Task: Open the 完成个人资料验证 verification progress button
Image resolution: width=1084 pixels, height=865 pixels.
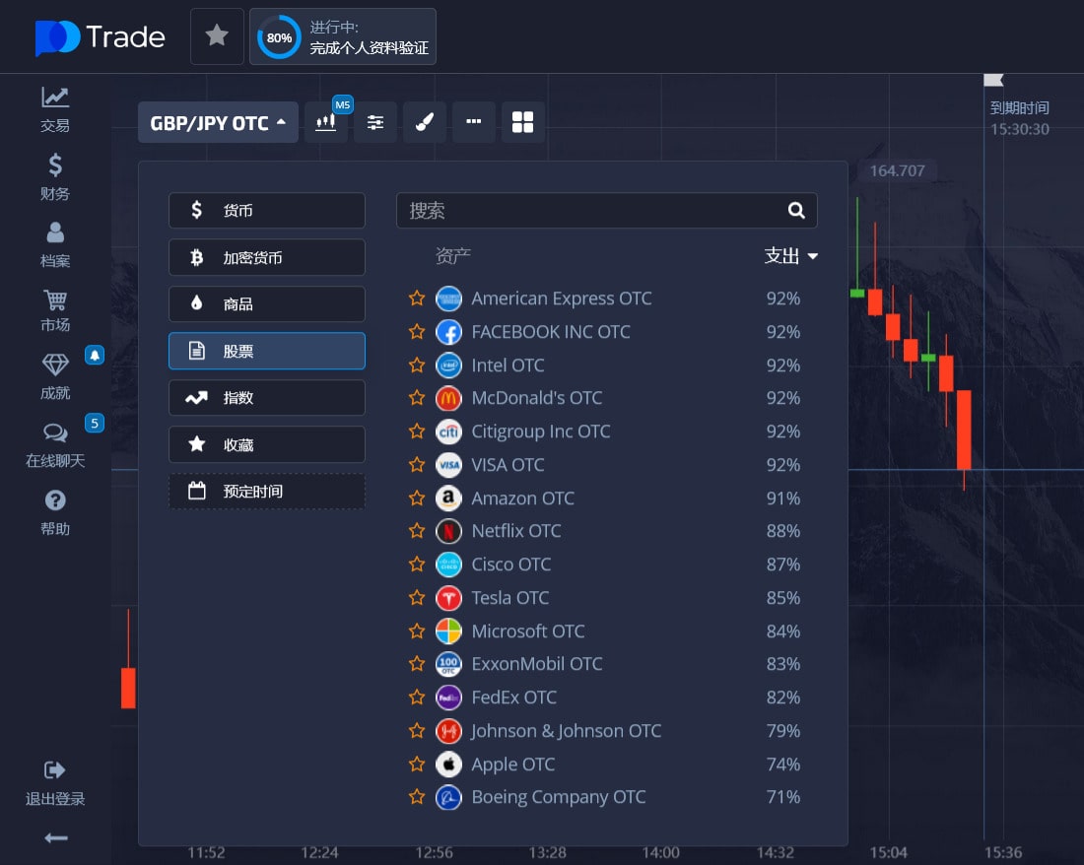Action: pyautogui.click(x=343, y=36)
